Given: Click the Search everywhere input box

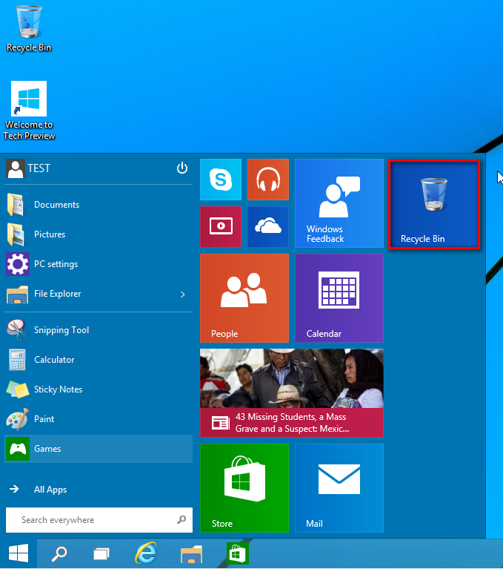Looking at the screenshot, I should coord(99,520).
